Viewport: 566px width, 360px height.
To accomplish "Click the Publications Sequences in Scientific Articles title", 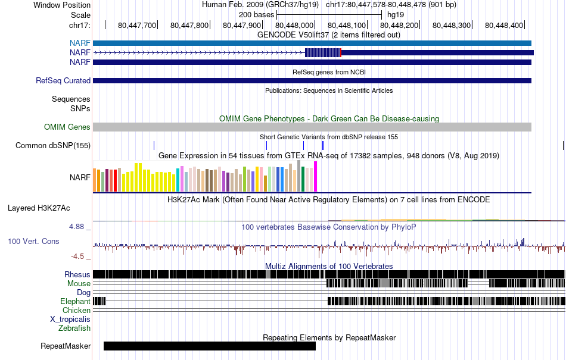I will tap(329, 91).
